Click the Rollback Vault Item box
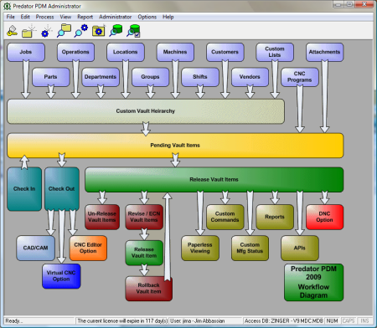This screenshot has height=328, width=377. [149, 289]
